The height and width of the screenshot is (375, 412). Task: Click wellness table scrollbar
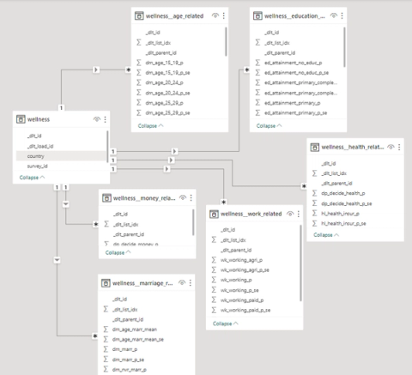[x=107, y=147]
